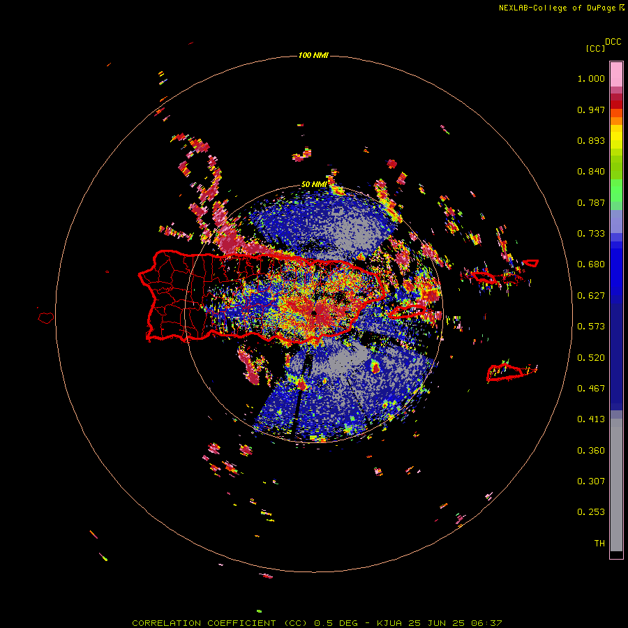This screenshot has width=628, height=628.
Task: Click the 0.413 scale value
Action: 591,419
